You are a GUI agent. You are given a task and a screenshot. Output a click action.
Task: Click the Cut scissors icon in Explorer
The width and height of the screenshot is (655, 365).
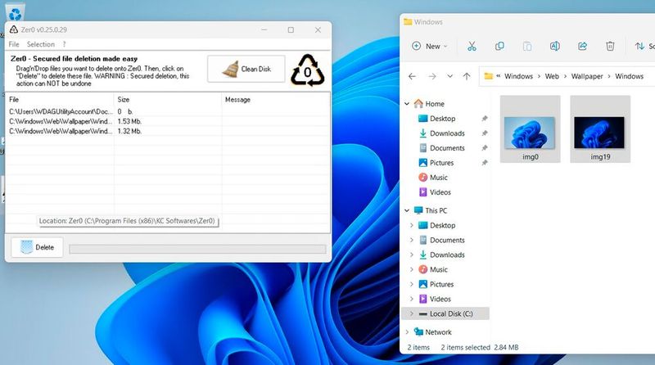click(x=472, y=46)
